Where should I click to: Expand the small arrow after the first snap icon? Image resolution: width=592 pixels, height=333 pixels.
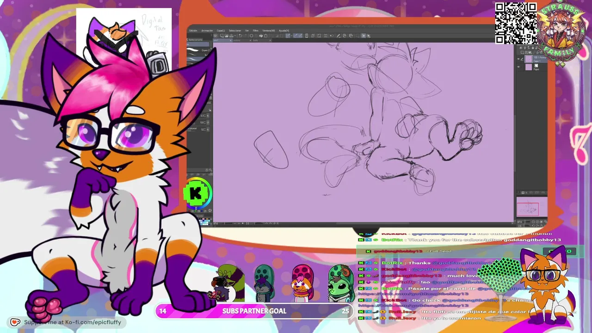coord(291,36)
